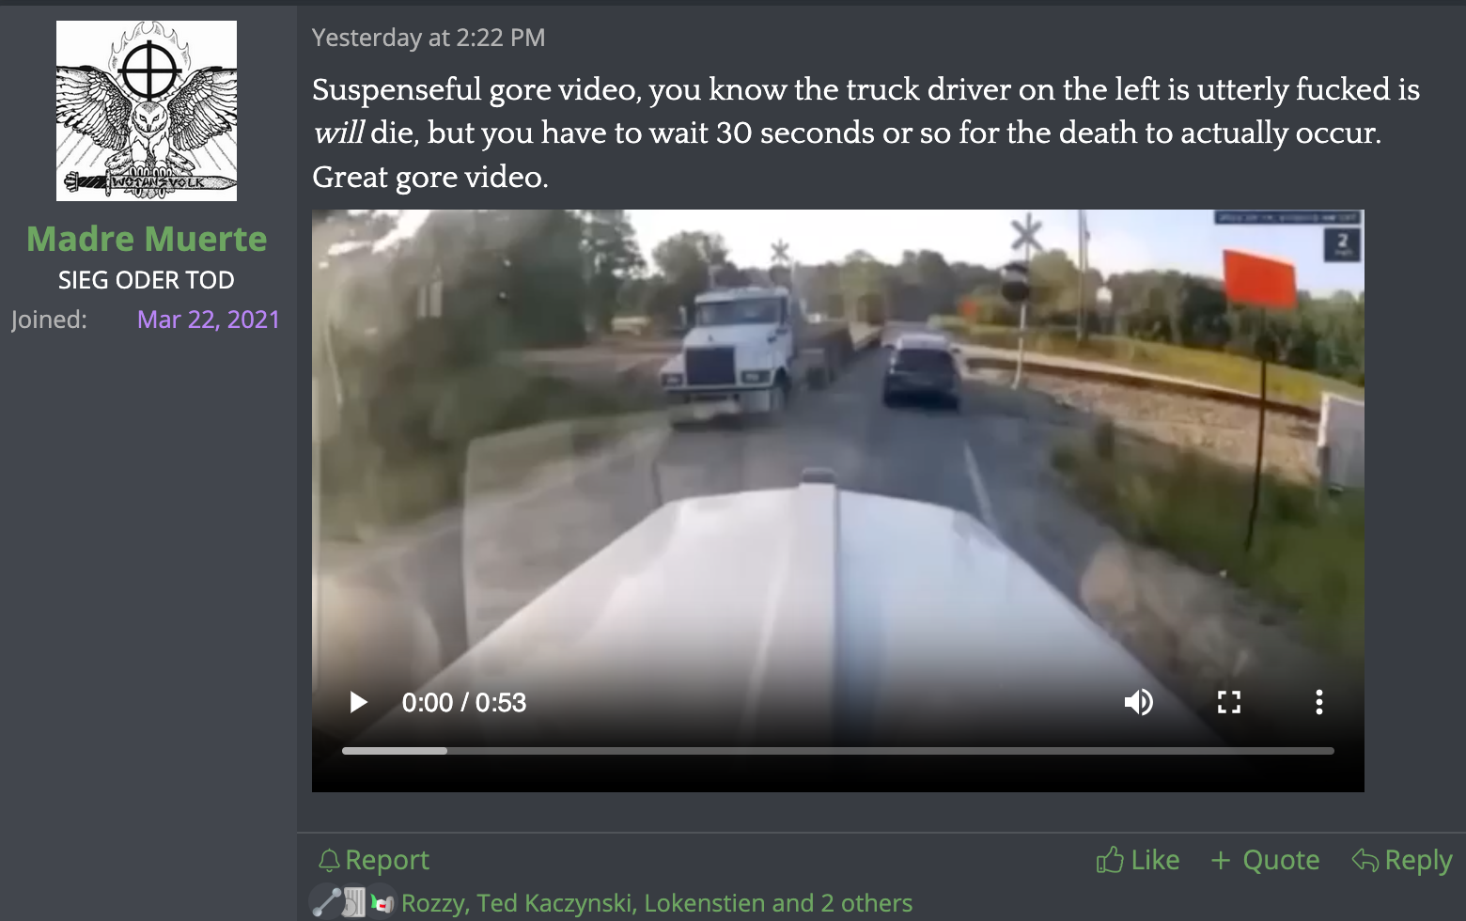
Task: Open Rozzy's profile from the reactions list
Action: click(x=433, y=903)
